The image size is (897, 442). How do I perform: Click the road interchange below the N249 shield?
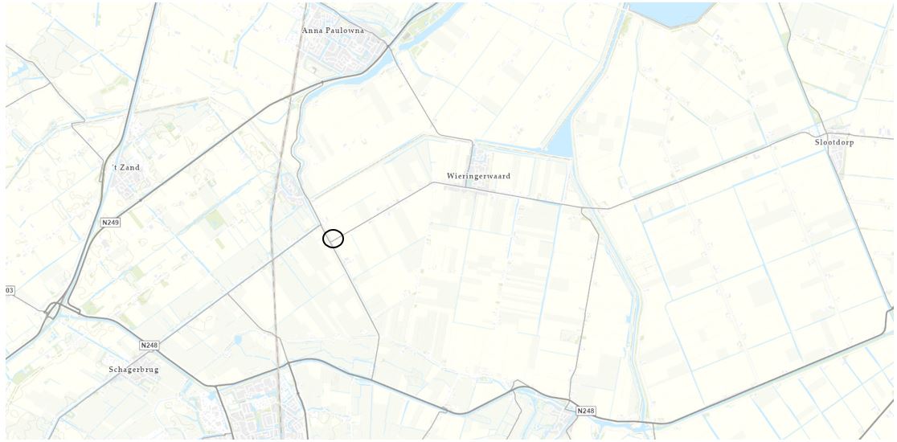click(x=55, y=309)
